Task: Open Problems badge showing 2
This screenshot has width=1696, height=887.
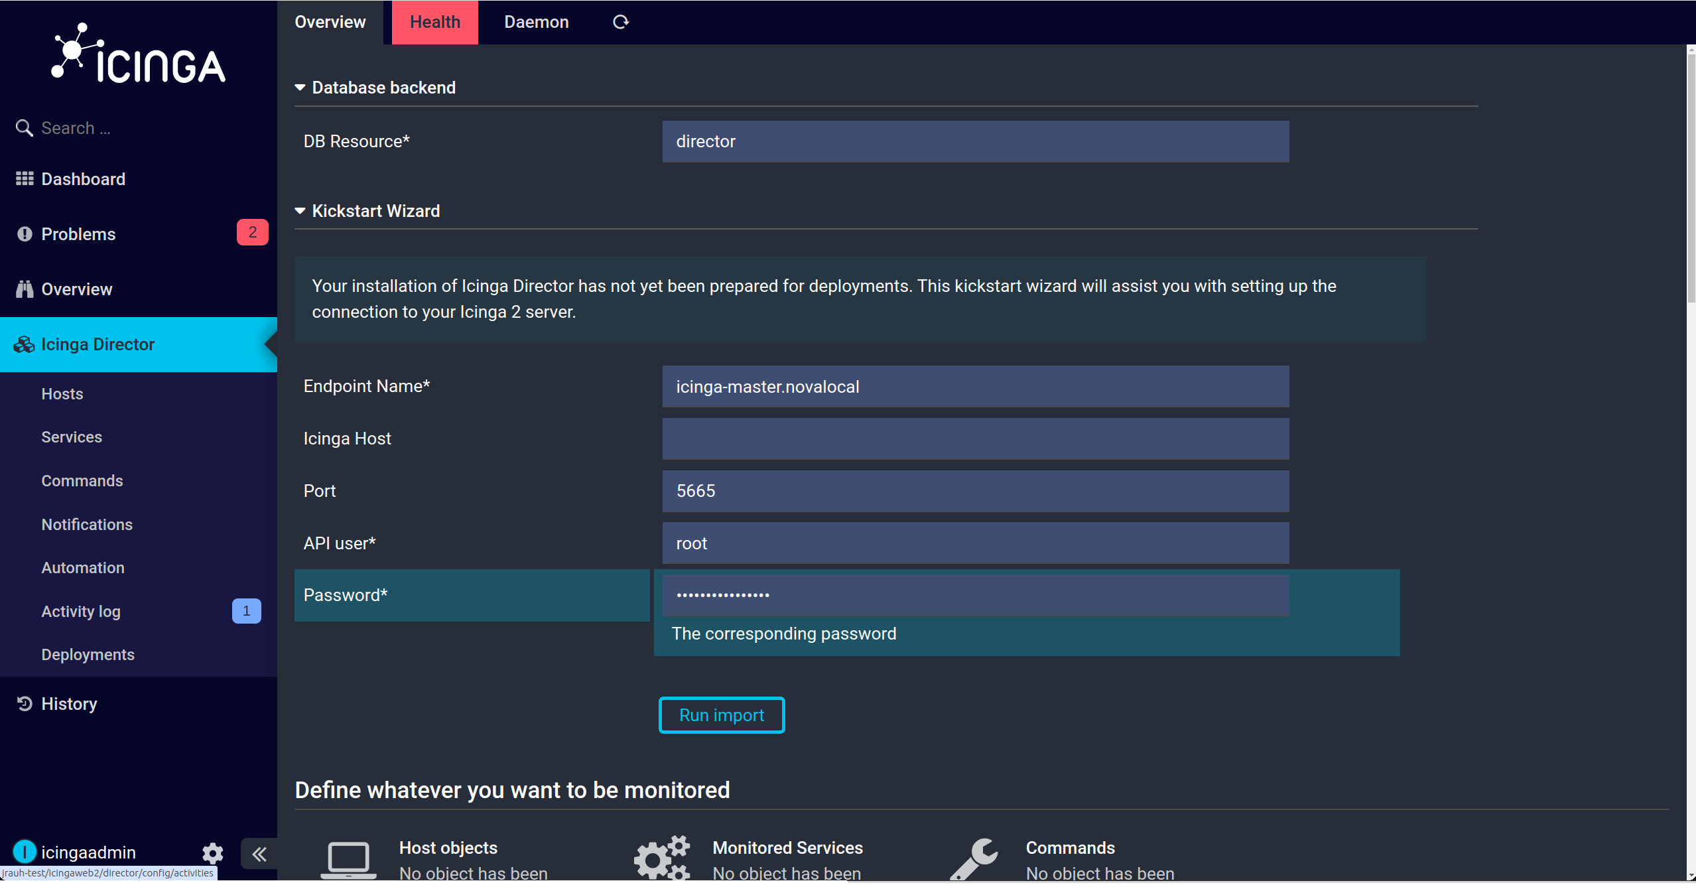Action: click(x=253, y=232)
